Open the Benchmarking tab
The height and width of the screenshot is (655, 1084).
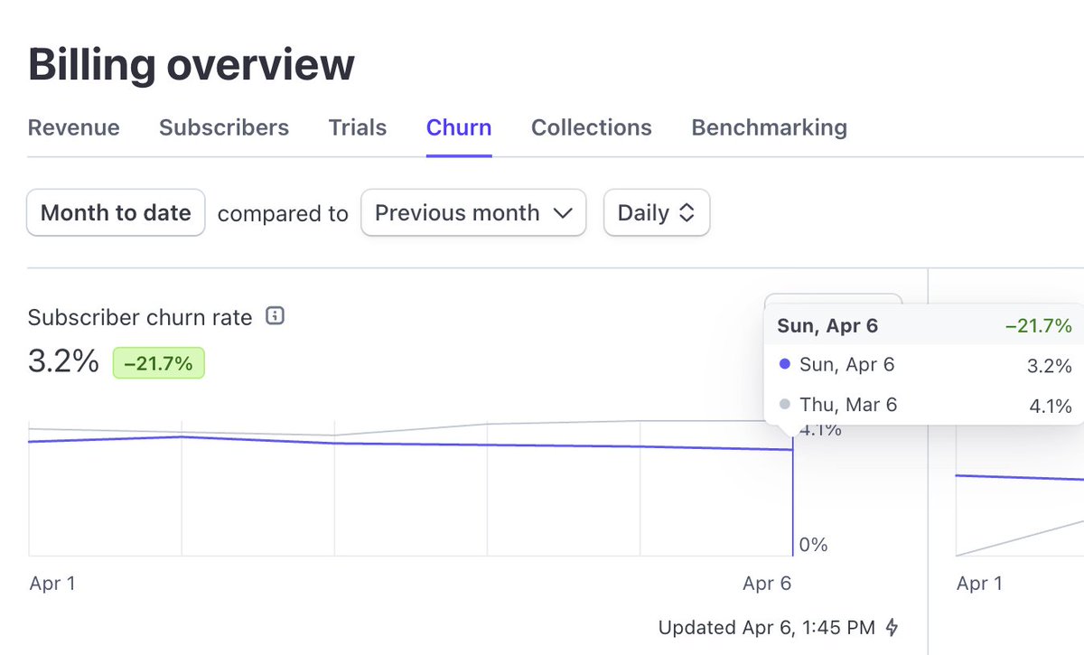pyautogui.click(x=769, y=127)
